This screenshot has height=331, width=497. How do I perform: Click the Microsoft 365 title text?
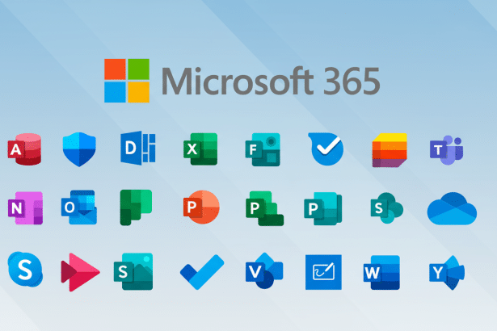pyautogui.click(x=271, y=81)
